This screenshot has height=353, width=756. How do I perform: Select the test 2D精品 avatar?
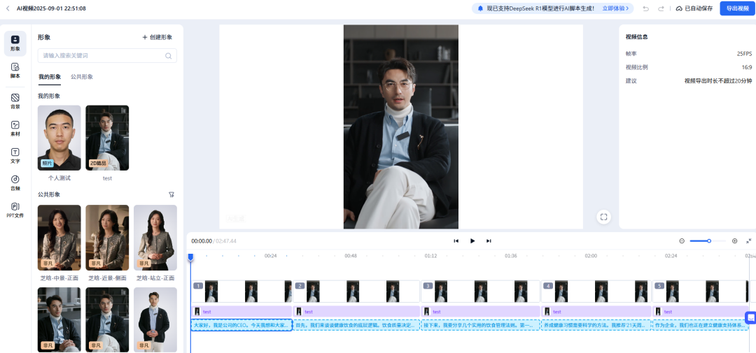point(107,138)
